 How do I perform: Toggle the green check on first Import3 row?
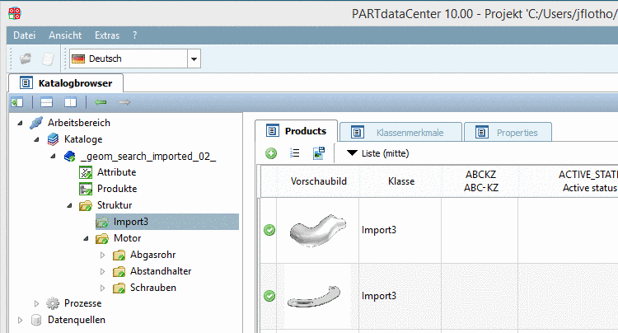click(269, 230)
